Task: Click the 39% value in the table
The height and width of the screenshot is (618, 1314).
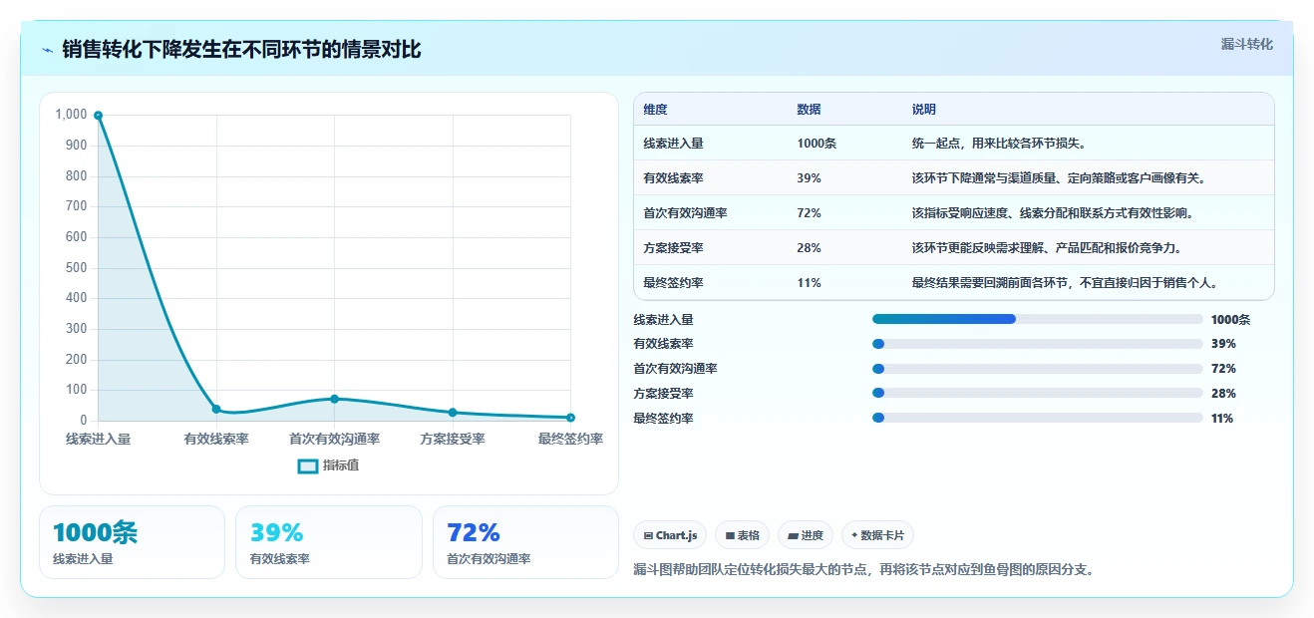Action: coord(810,178)
